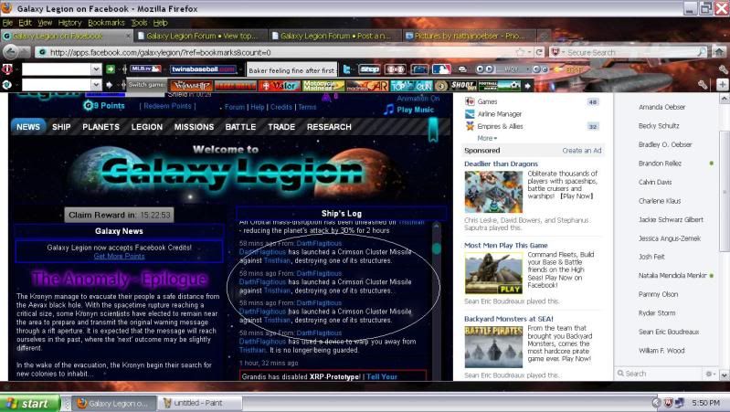This screenshot has width=730, height=412.
Task: Open chat with Brandon Rellez
Action: click(x=660, y=164)
